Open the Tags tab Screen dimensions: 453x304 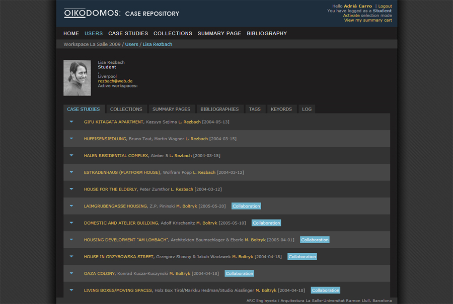coord(255,109)
